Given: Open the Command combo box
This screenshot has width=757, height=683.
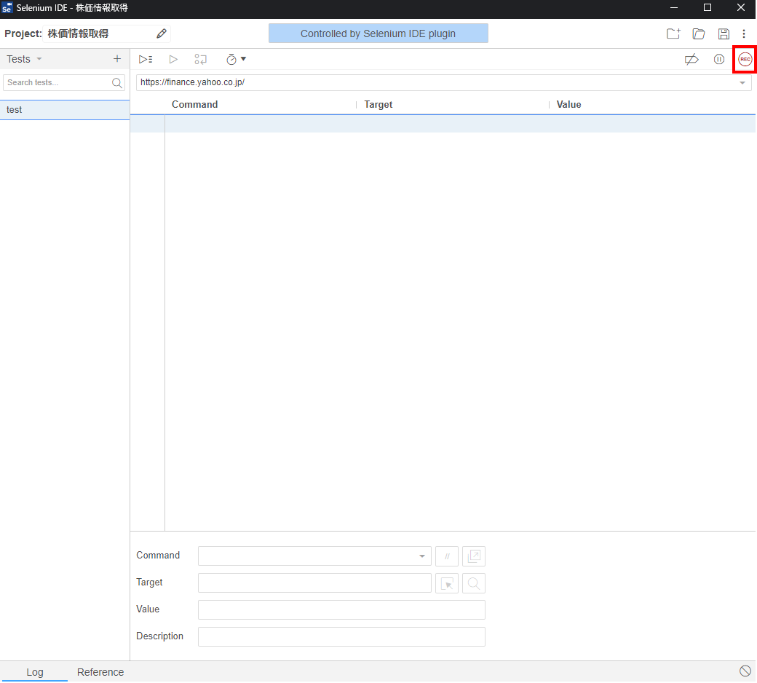Looking at the screenshot, I should [314, 556].
